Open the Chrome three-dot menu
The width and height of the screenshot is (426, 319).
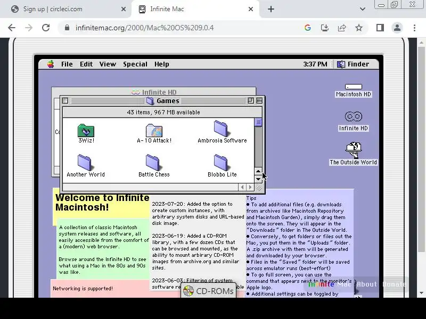(x=414, y=28)
